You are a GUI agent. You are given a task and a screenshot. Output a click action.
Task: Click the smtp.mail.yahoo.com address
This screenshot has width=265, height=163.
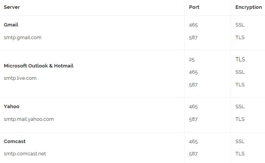click(29, 119)
